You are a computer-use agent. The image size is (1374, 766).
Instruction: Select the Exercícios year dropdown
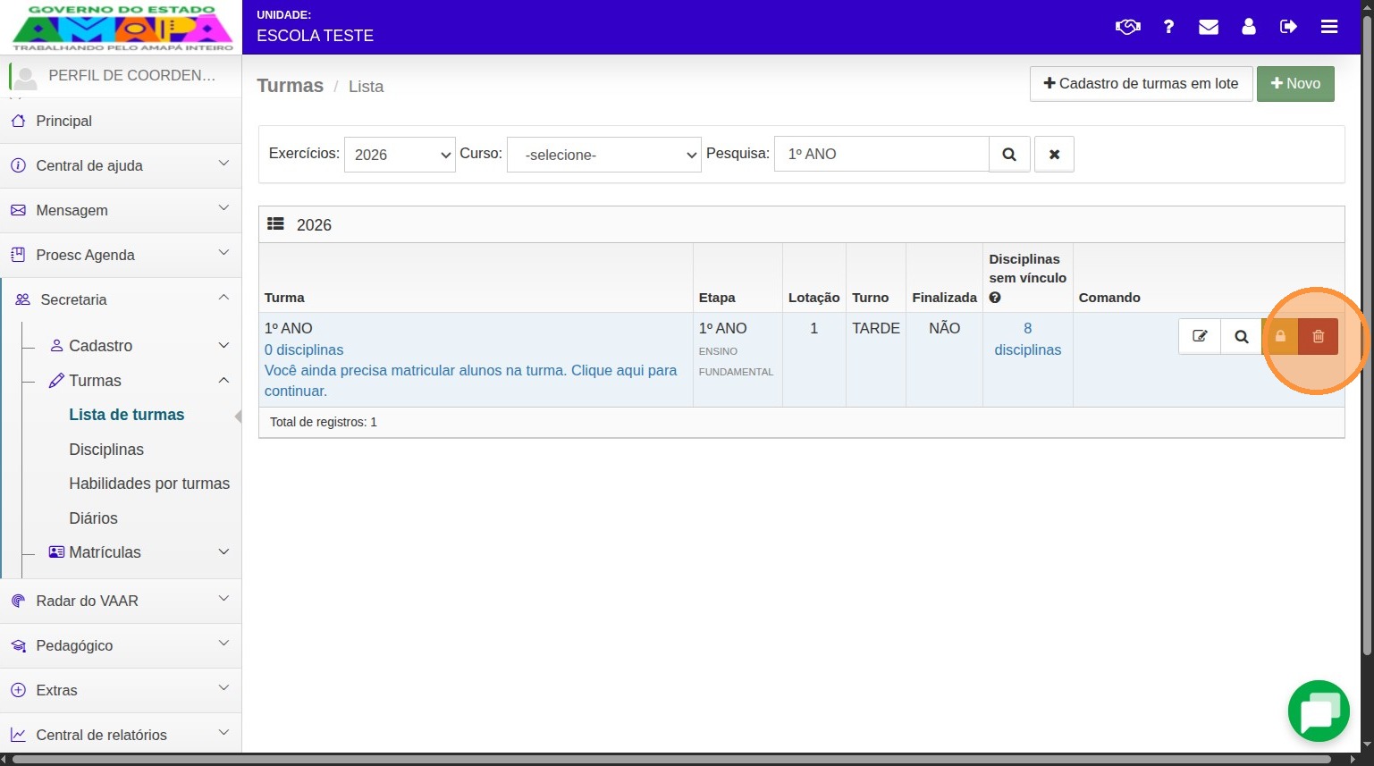(400, 155)
